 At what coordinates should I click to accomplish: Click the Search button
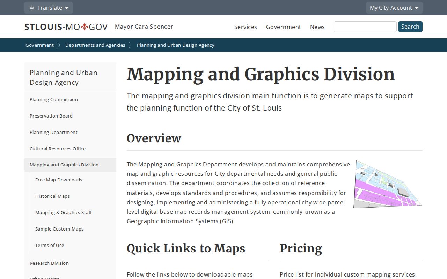pos(410,27)
